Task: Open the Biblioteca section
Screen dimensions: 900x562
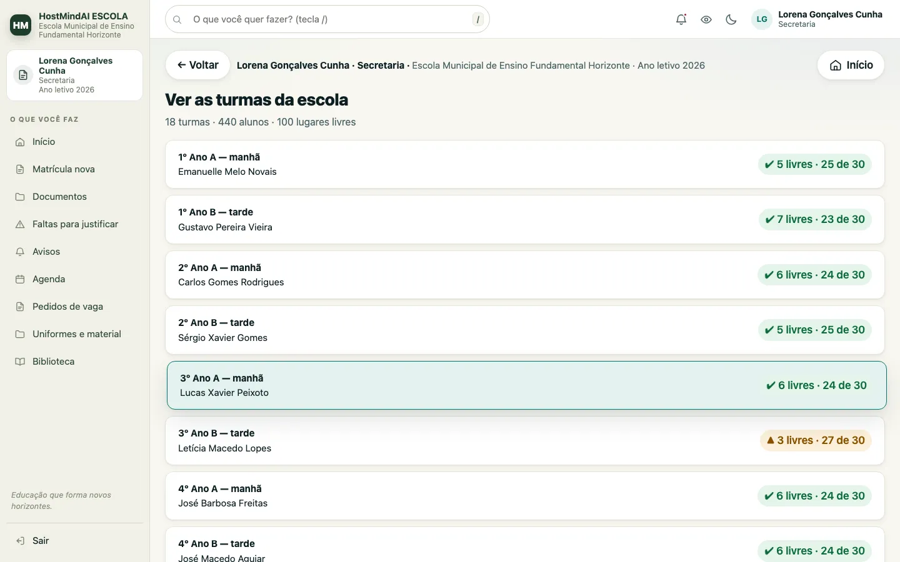Action: pyautogui.click(x=75, y=362)
